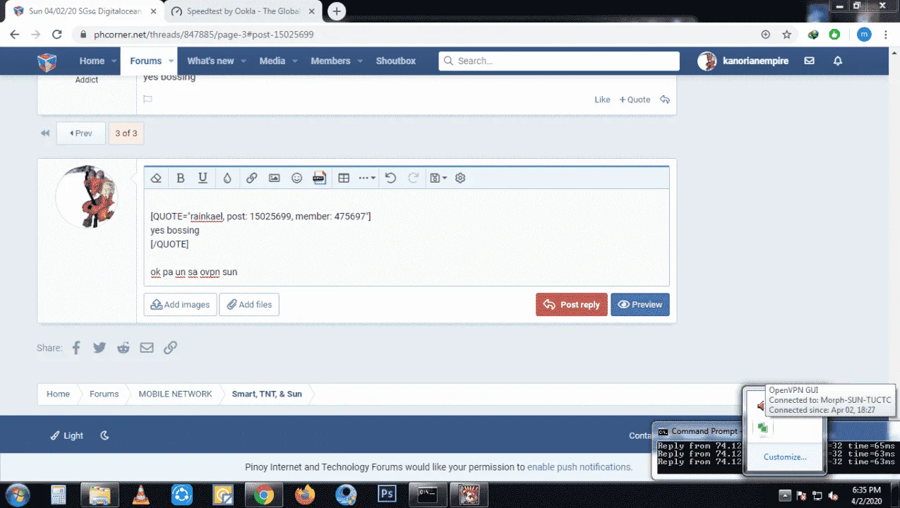
Task: Click the insert table icon
Action: (344, 178)
